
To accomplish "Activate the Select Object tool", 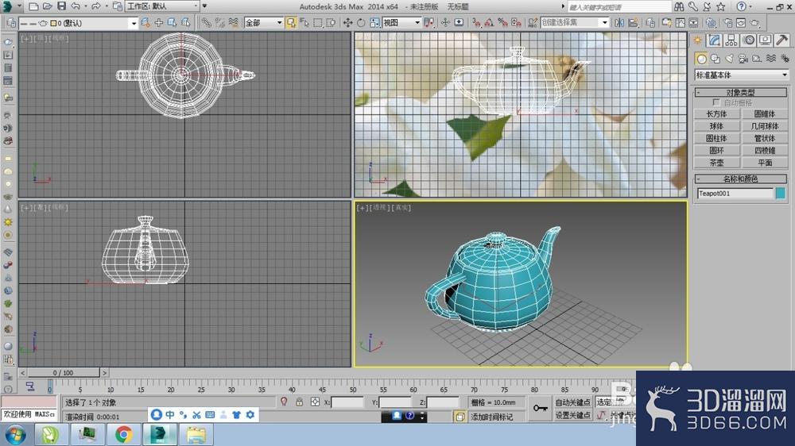I will click(291, 23).
